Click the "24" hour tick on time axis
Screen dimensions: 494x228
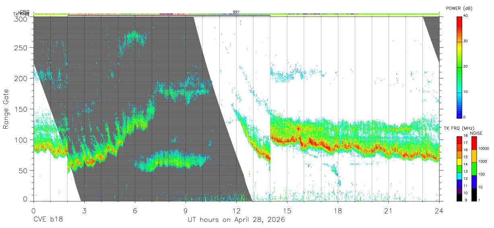point(439,211)
